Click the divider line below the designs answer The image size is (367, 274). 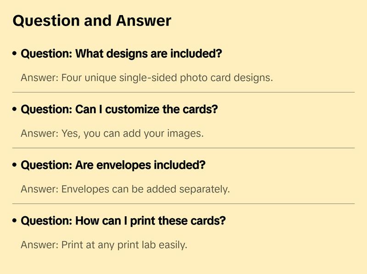(183, 92)
